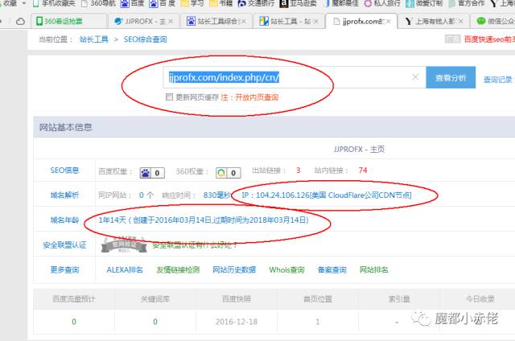Click the cloud sync icon left of tabs

coord(20,22)
